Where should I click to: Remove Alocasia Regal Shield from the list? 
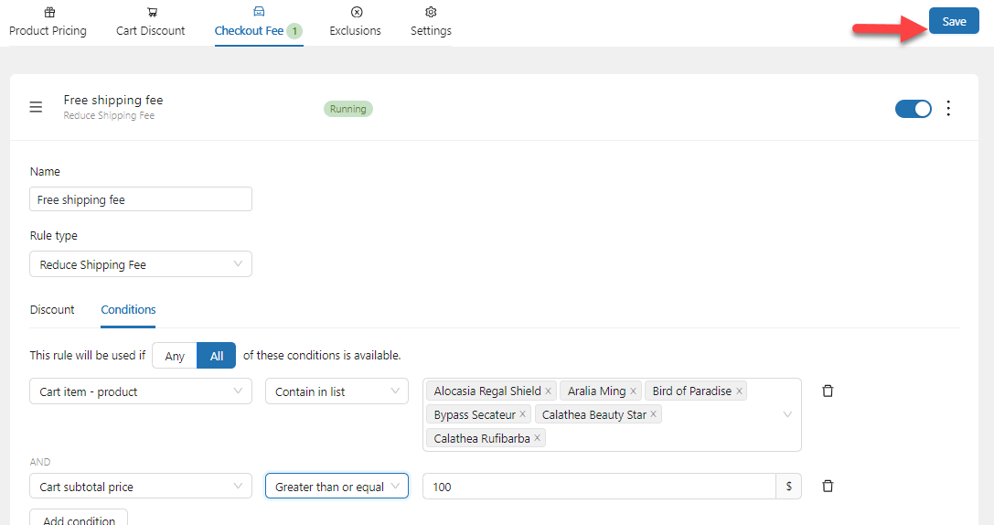point(549,391)
